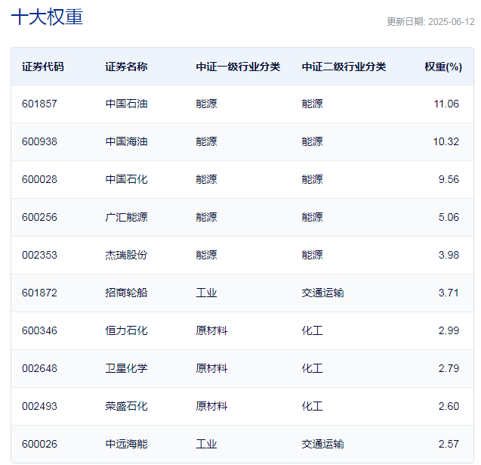Click stock code 600026
Screen dimensions: 481x465
point(39,444)
